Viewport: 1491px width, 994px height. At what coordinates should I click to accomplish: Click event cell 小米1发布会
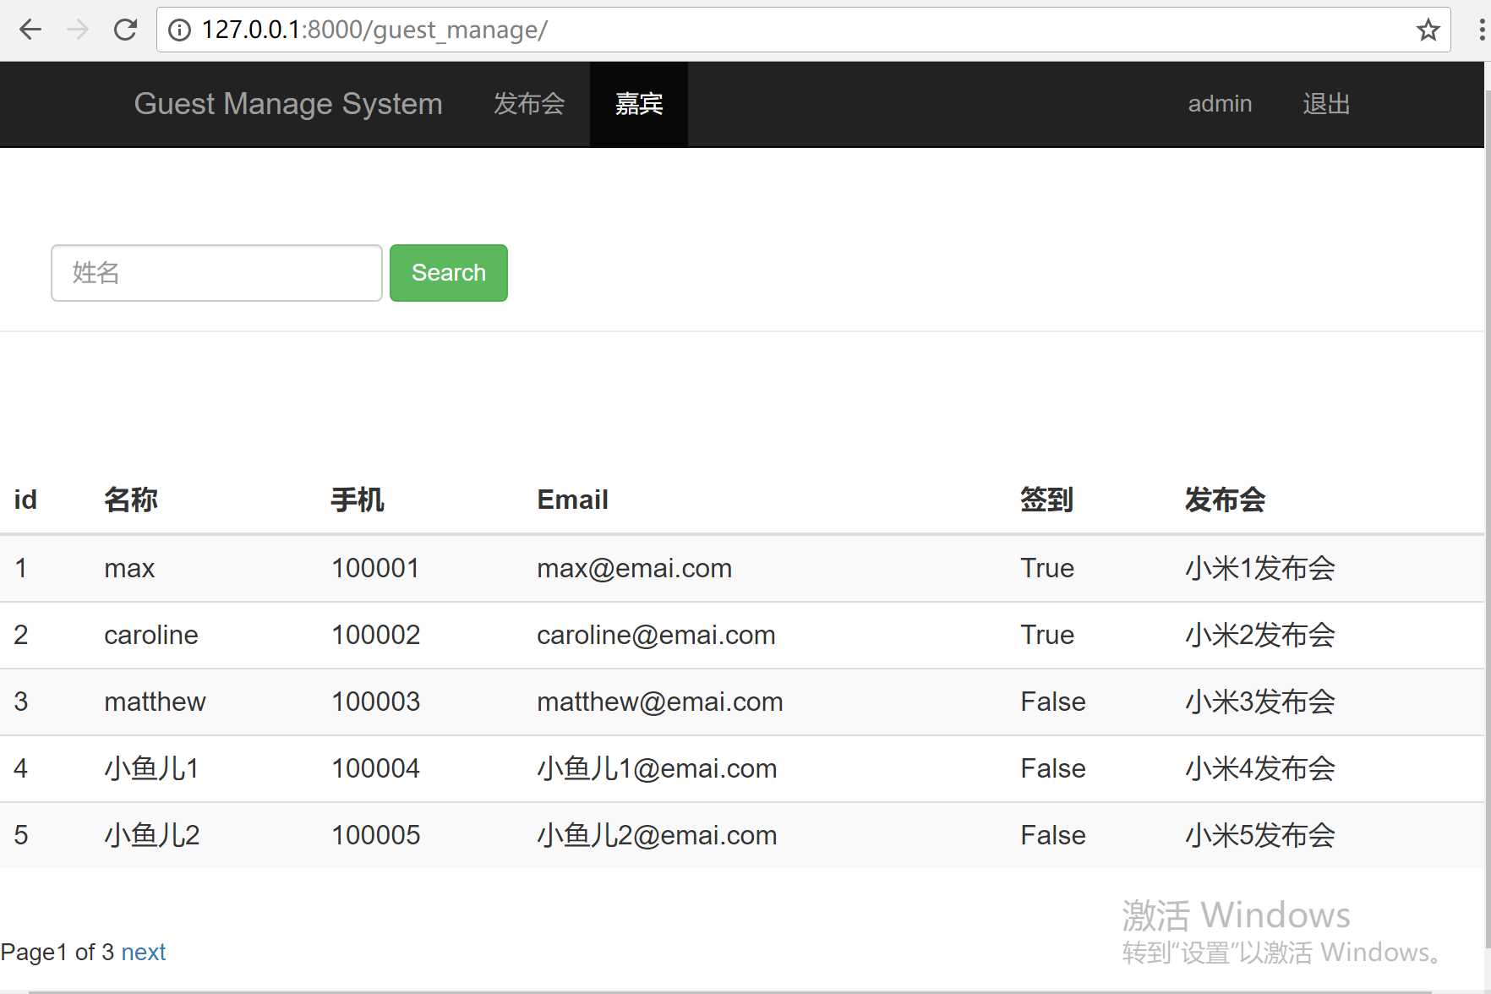[x=1260, y=568]
